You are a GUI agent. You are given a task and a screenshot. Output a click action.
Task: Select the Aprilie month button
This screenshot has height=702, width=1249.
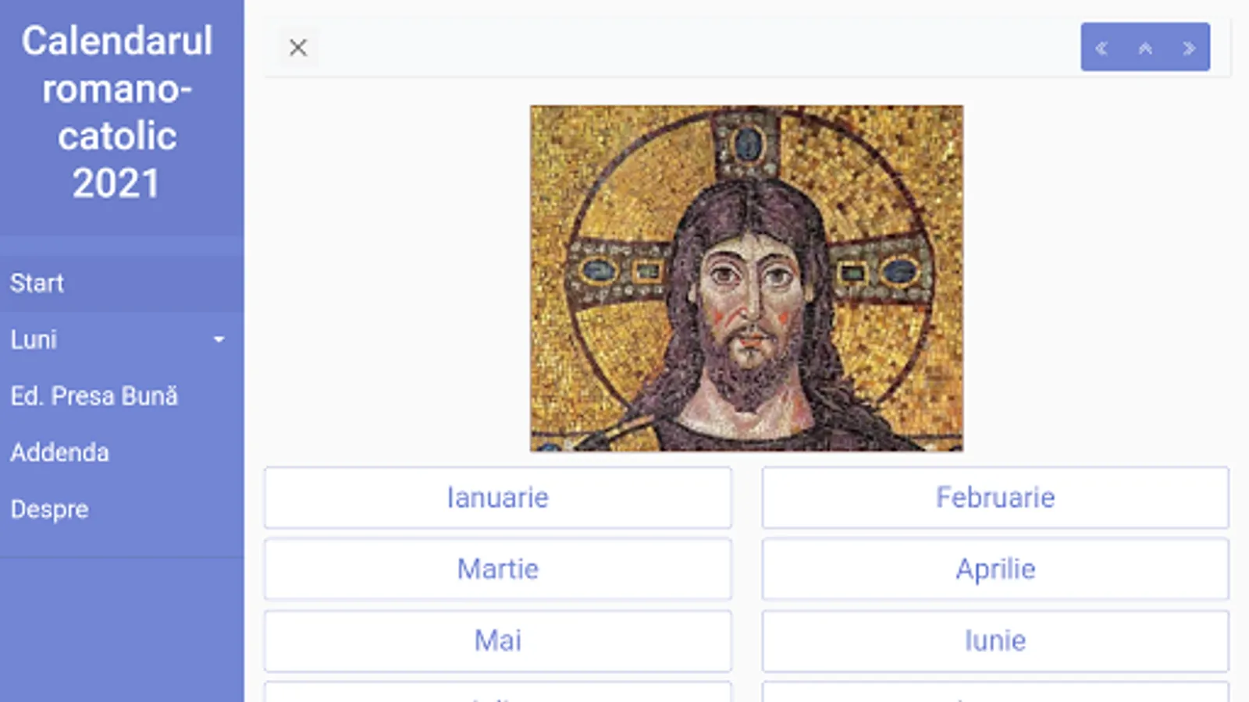click(x=995, y=569)
